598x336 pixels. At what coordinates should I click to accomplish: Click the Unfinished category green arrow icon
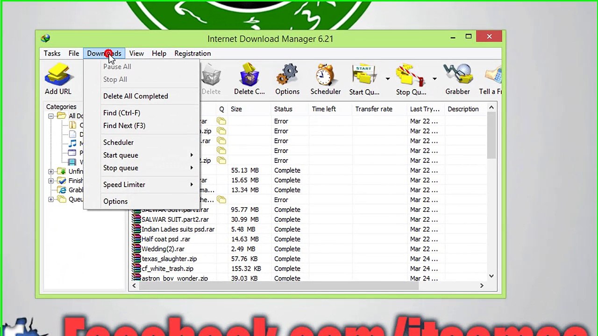click(61, 171)
